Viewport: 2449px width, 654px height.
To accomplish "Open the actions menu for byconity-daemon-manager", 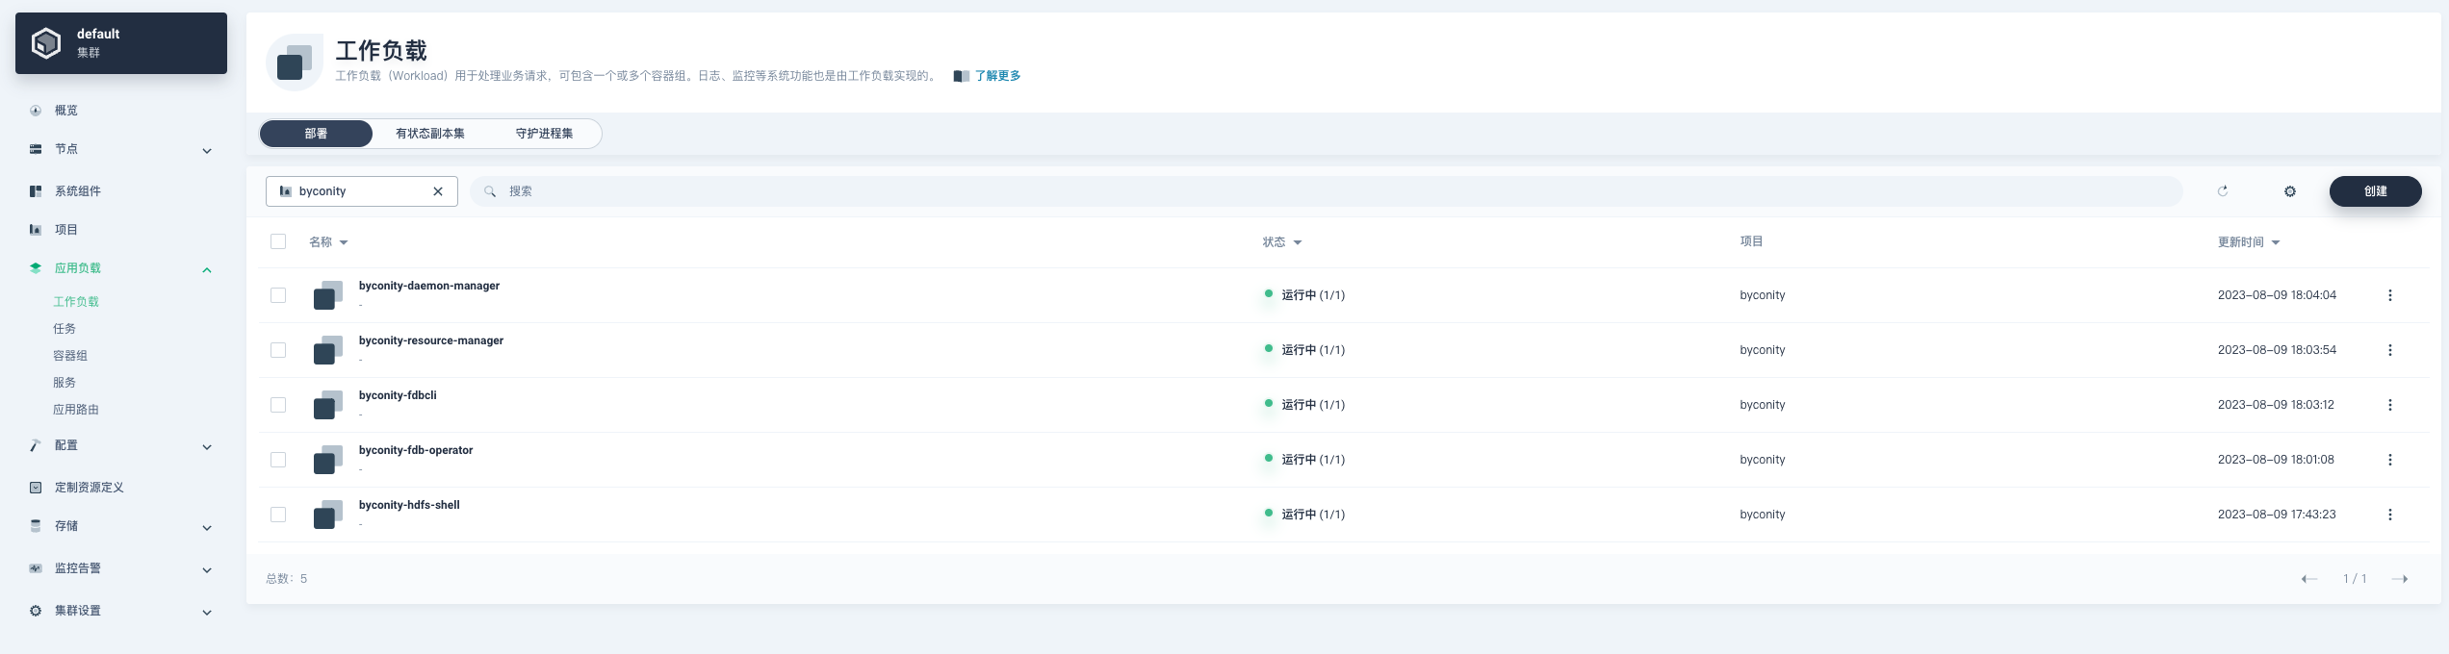I will tap(2389, 295).
